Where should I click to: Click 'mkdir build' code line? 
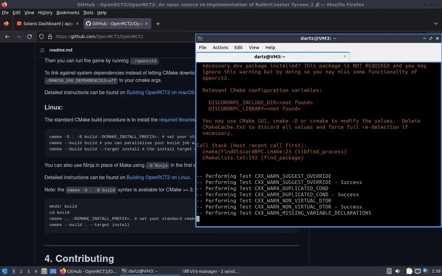coord(63,206)
